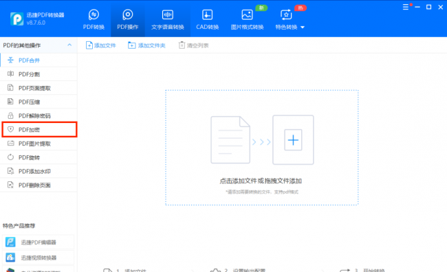Open the 迅捷视频转换器 recommendation link
Image resolution: width=447 pixels, height=272 pixels.
tap(38, 258)
